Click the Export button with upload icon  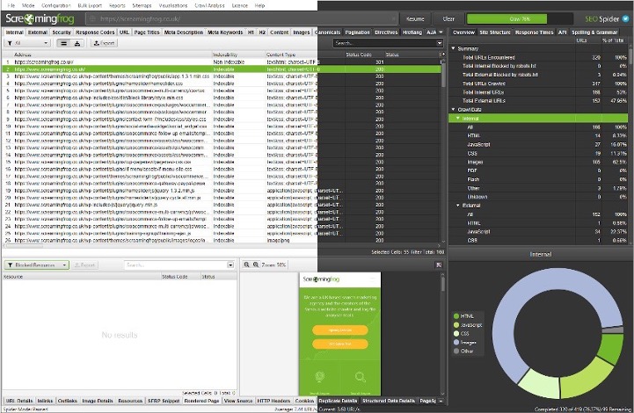pyautogui.click(x=102, y=42)
